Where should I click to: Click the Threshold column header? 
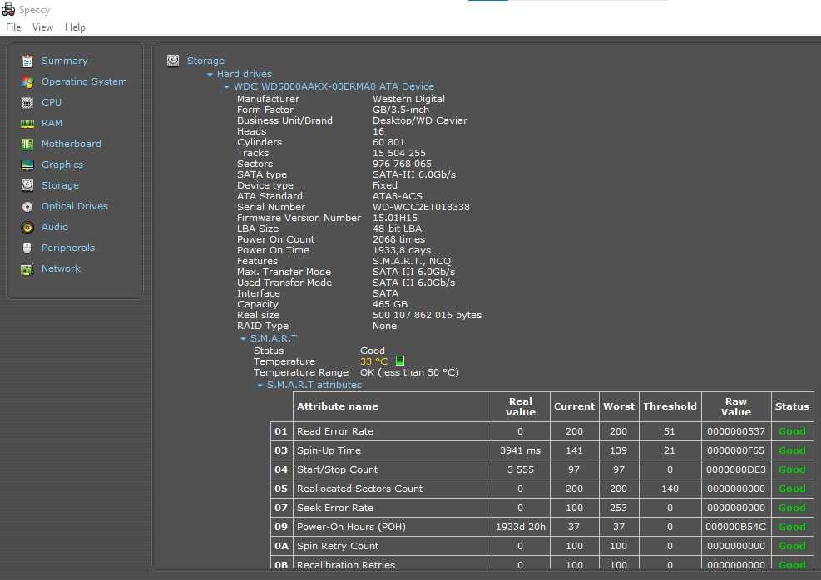coord(670,406)
